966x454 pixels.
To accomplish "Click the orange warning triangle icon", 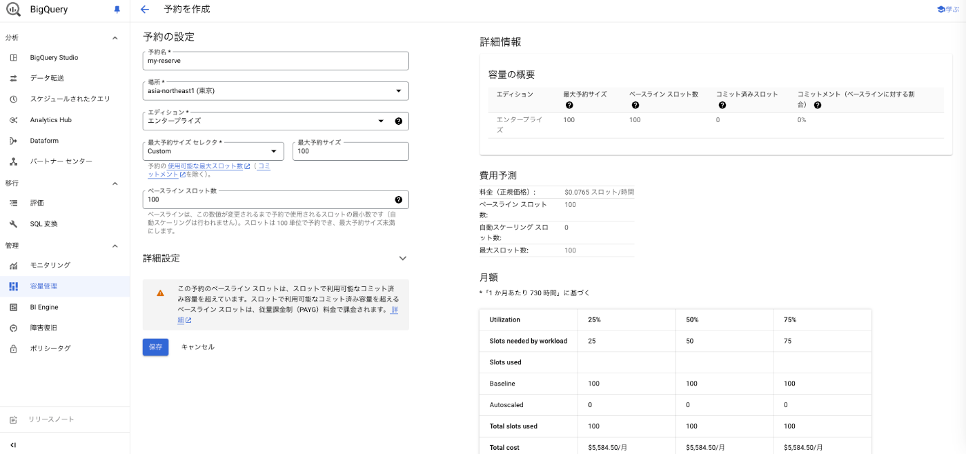I will [x=160, y=293].
